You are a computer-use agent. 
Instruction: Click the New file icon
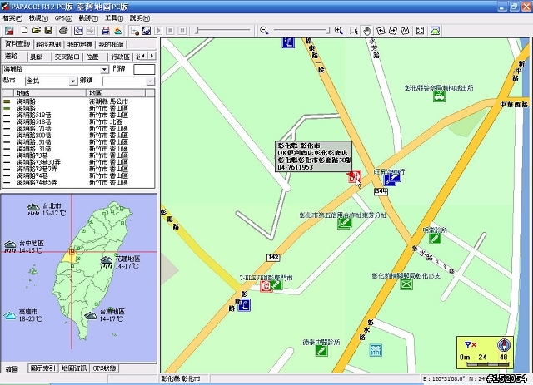pos(24,31)
